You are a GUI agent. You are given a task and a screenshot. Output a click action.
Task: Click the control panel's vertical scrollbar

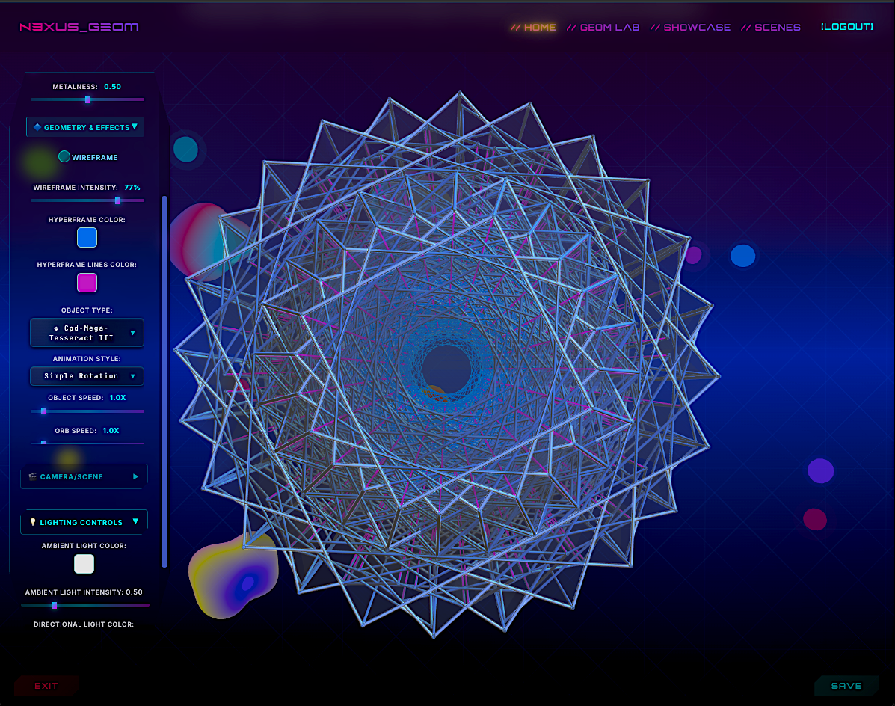tap(164, 381)
